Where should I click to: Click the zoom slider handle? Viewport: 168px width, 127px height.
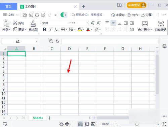click(x=137, y=124)
